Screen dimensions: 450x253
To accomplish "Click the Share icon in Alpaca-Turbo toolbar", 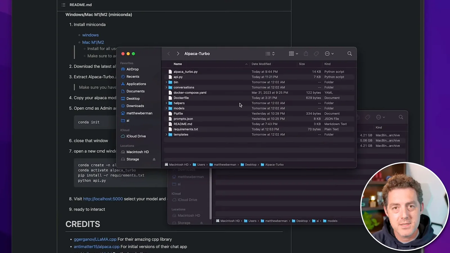I will [x=306, y=54].
